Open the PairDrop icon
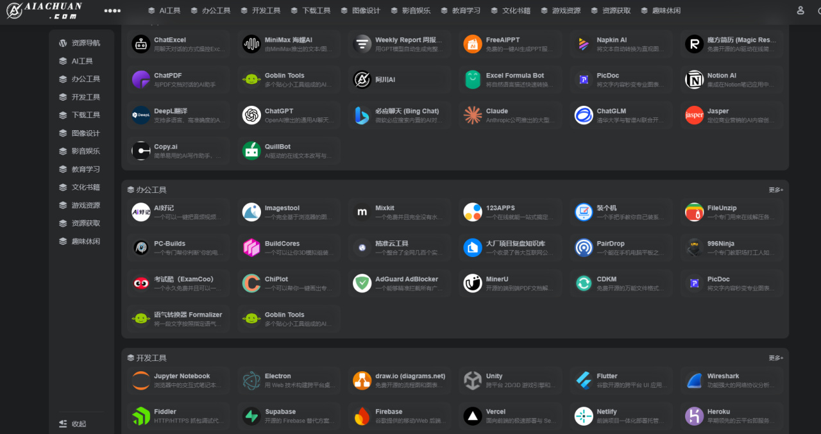The image size is (821, 434). (584, 247)
